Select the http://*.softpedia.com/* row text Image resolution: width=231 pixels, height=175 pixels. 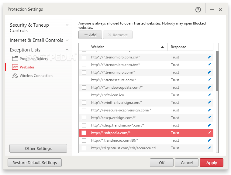[111, 133]
